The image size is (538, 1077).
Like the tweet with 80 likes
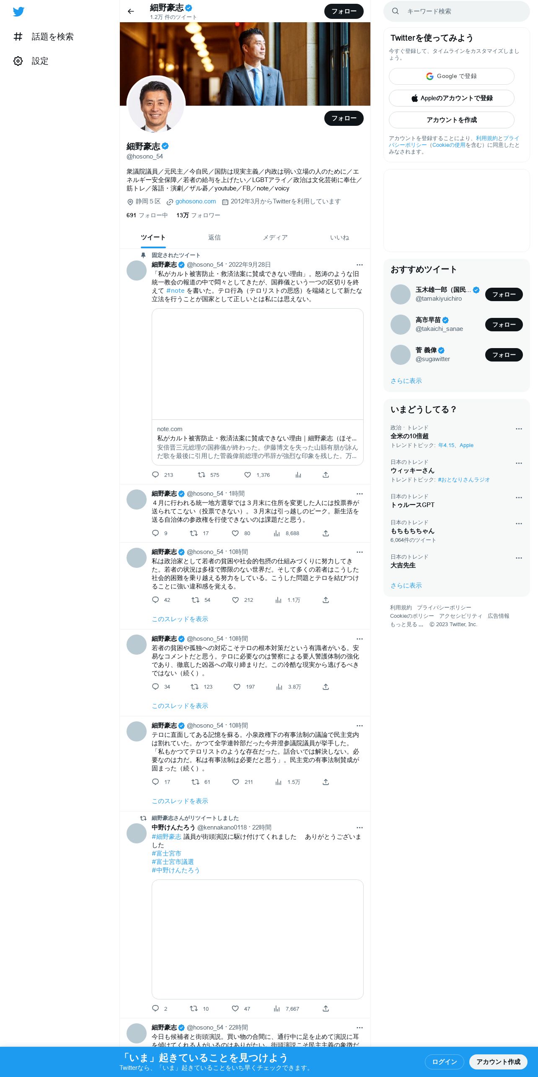pos(241,533)
